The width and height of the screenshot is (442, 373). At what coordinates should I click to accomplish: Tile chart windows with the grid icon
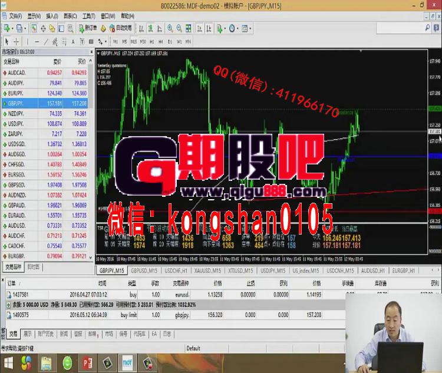pyautogui.click(x=189, y=28)
